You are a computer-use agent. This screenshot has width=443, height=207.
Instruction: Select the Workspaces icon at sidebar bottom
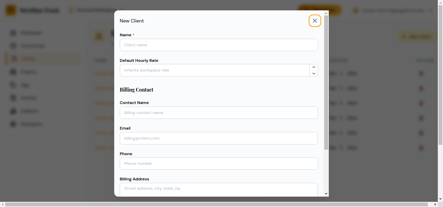(13, 124)
